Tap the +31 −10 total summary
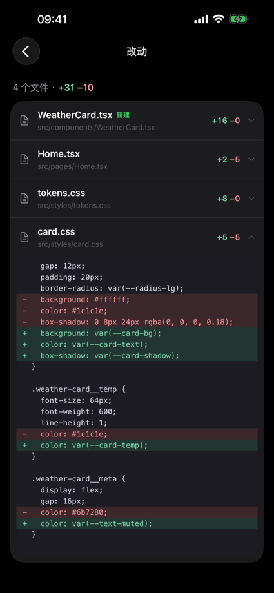Image resolution: width=274 pixels, height=593 pixels. (75, 88)
